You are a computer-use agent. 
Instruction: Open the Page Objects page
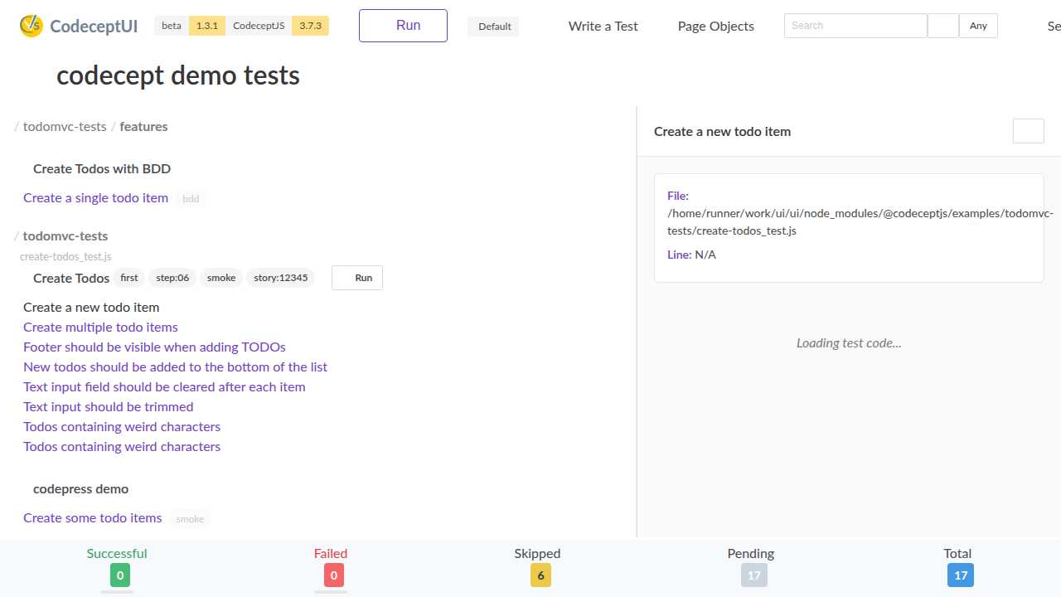pos(715,26)
